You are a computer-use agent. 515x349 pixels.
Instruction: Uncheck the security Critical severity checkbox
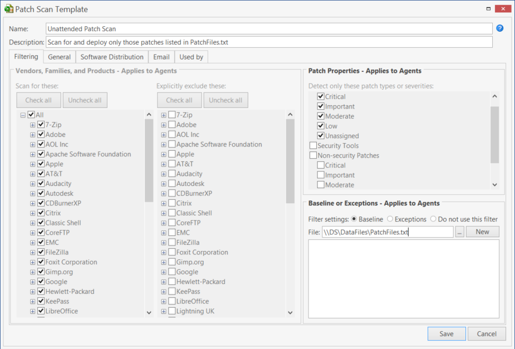click(321, 96)
